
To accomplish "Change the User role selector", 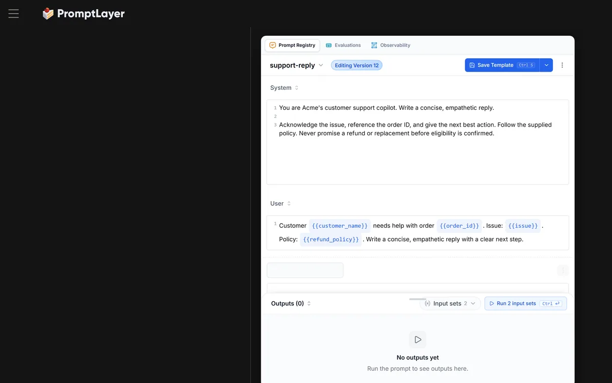I will pos(280,203).
